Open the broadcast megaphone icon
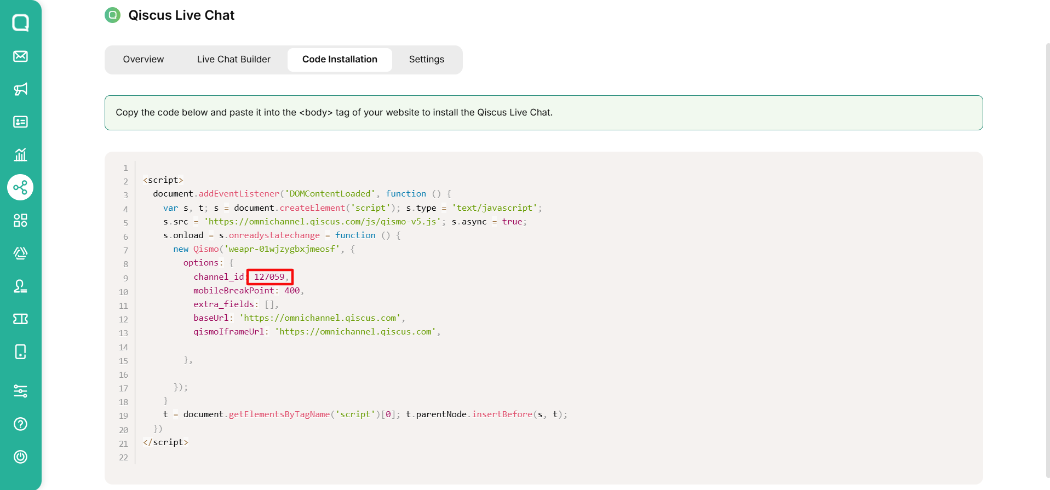Screen dimensions: 1050x490 (21, 89)
